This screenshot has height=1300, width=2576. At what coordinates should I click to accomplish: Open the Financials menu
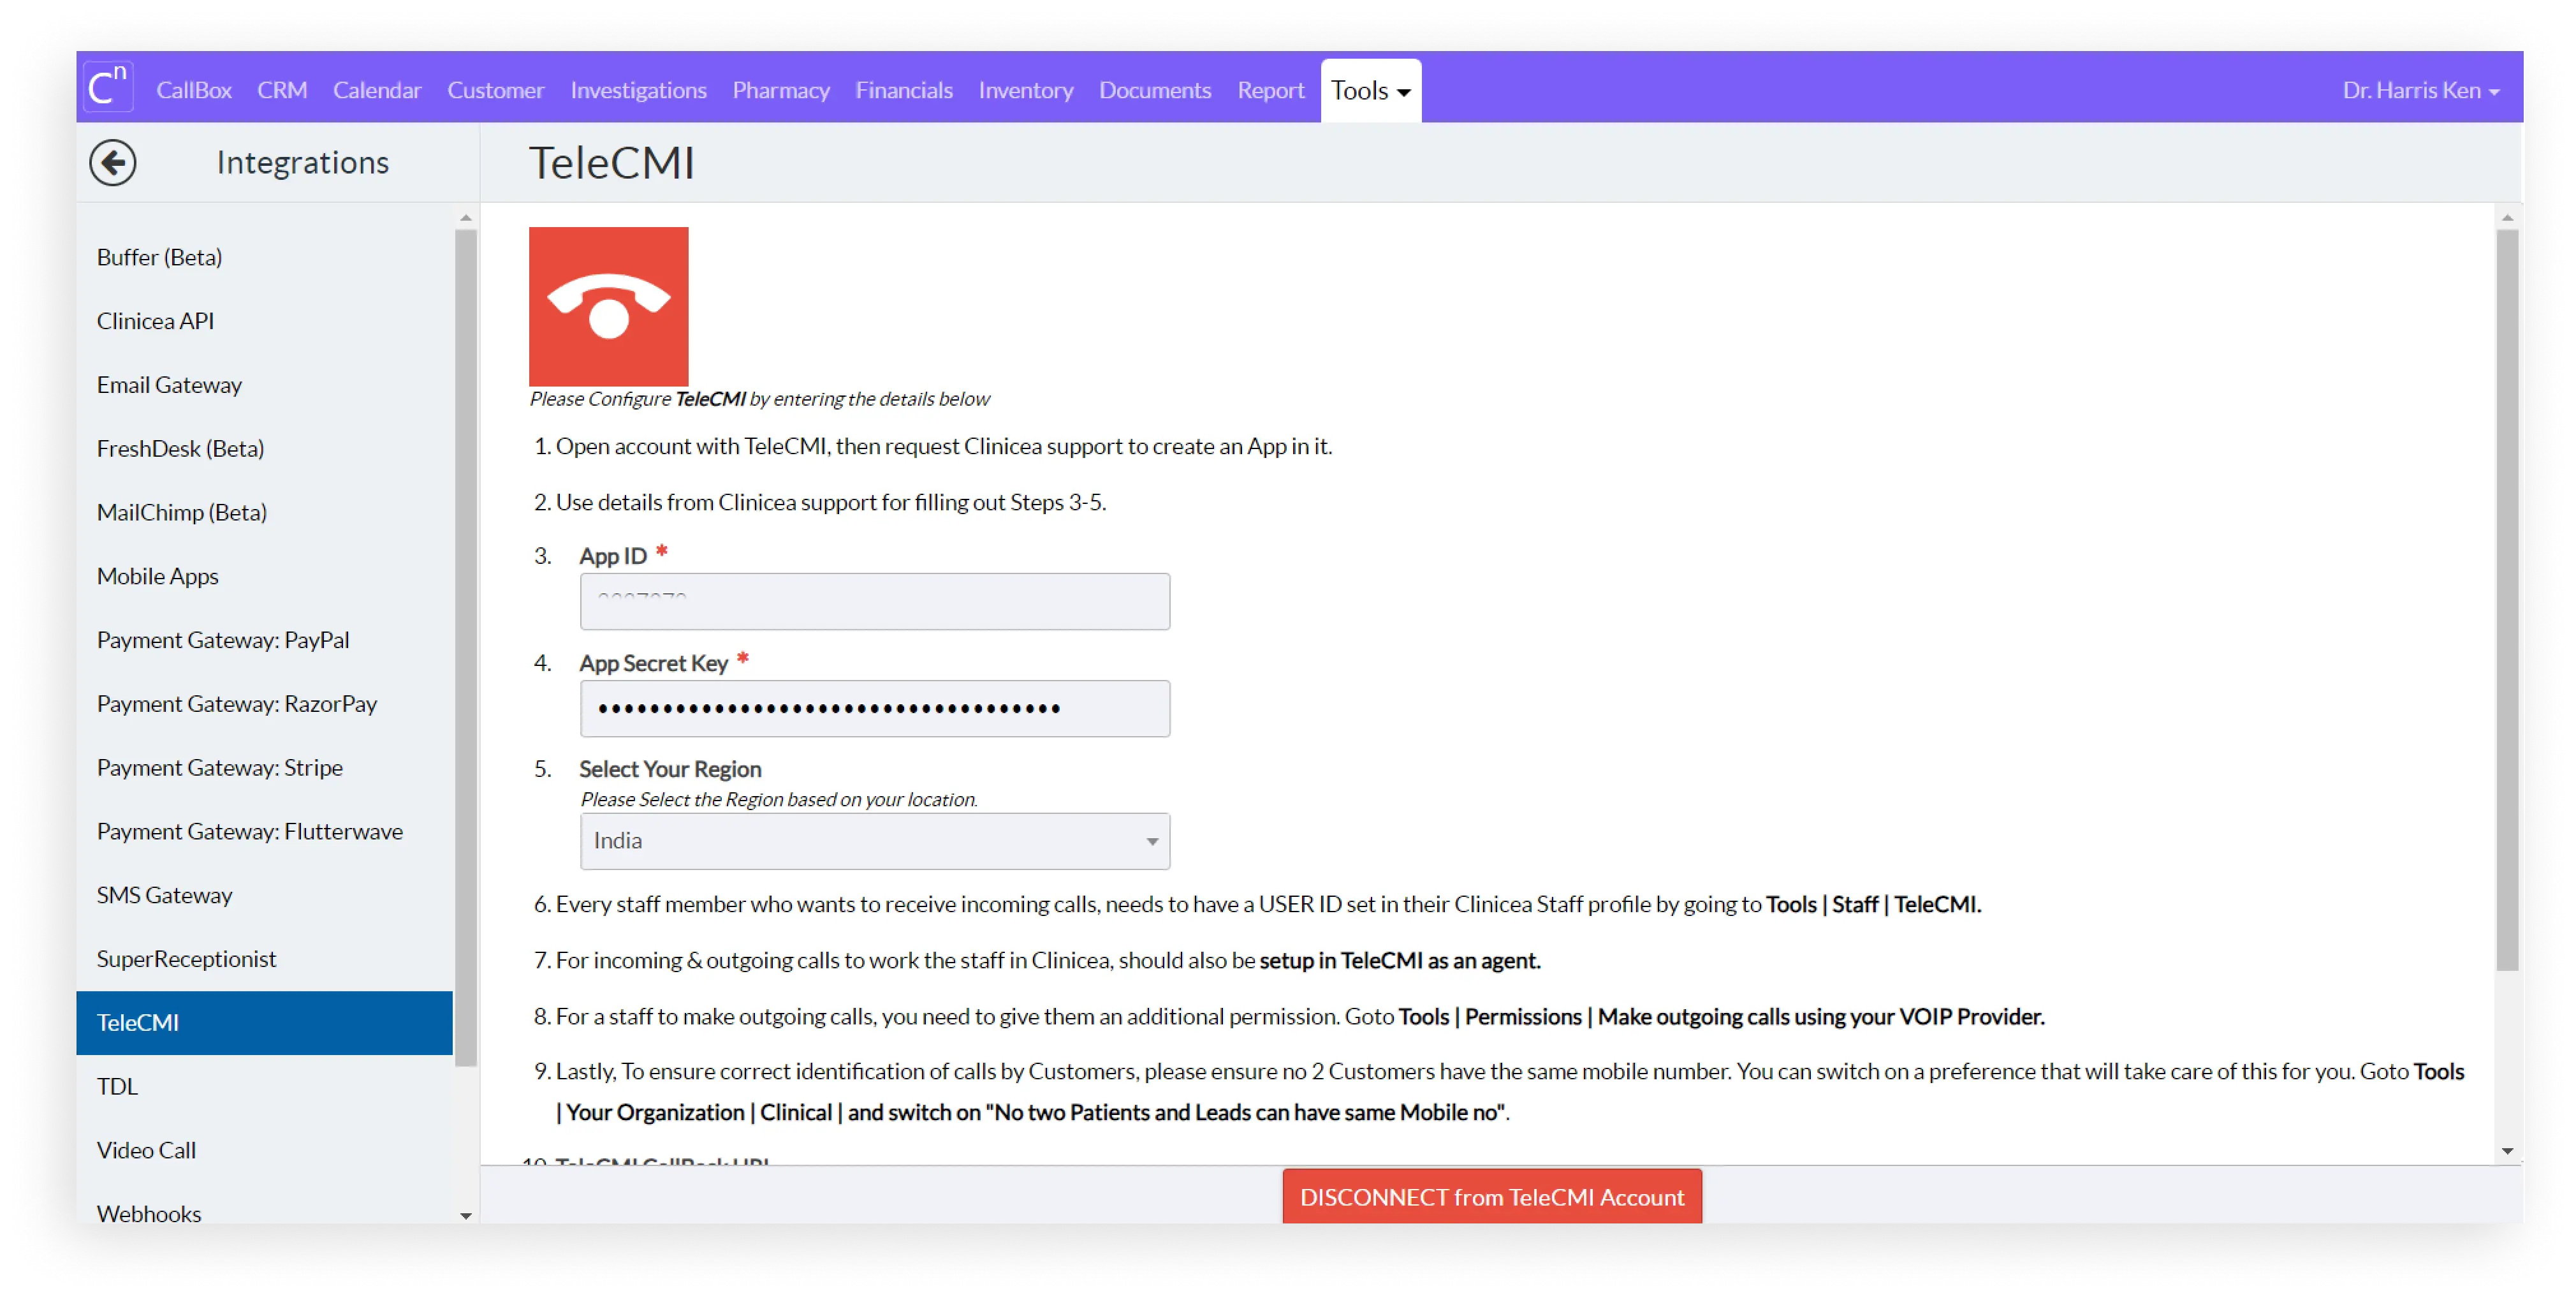904,90
